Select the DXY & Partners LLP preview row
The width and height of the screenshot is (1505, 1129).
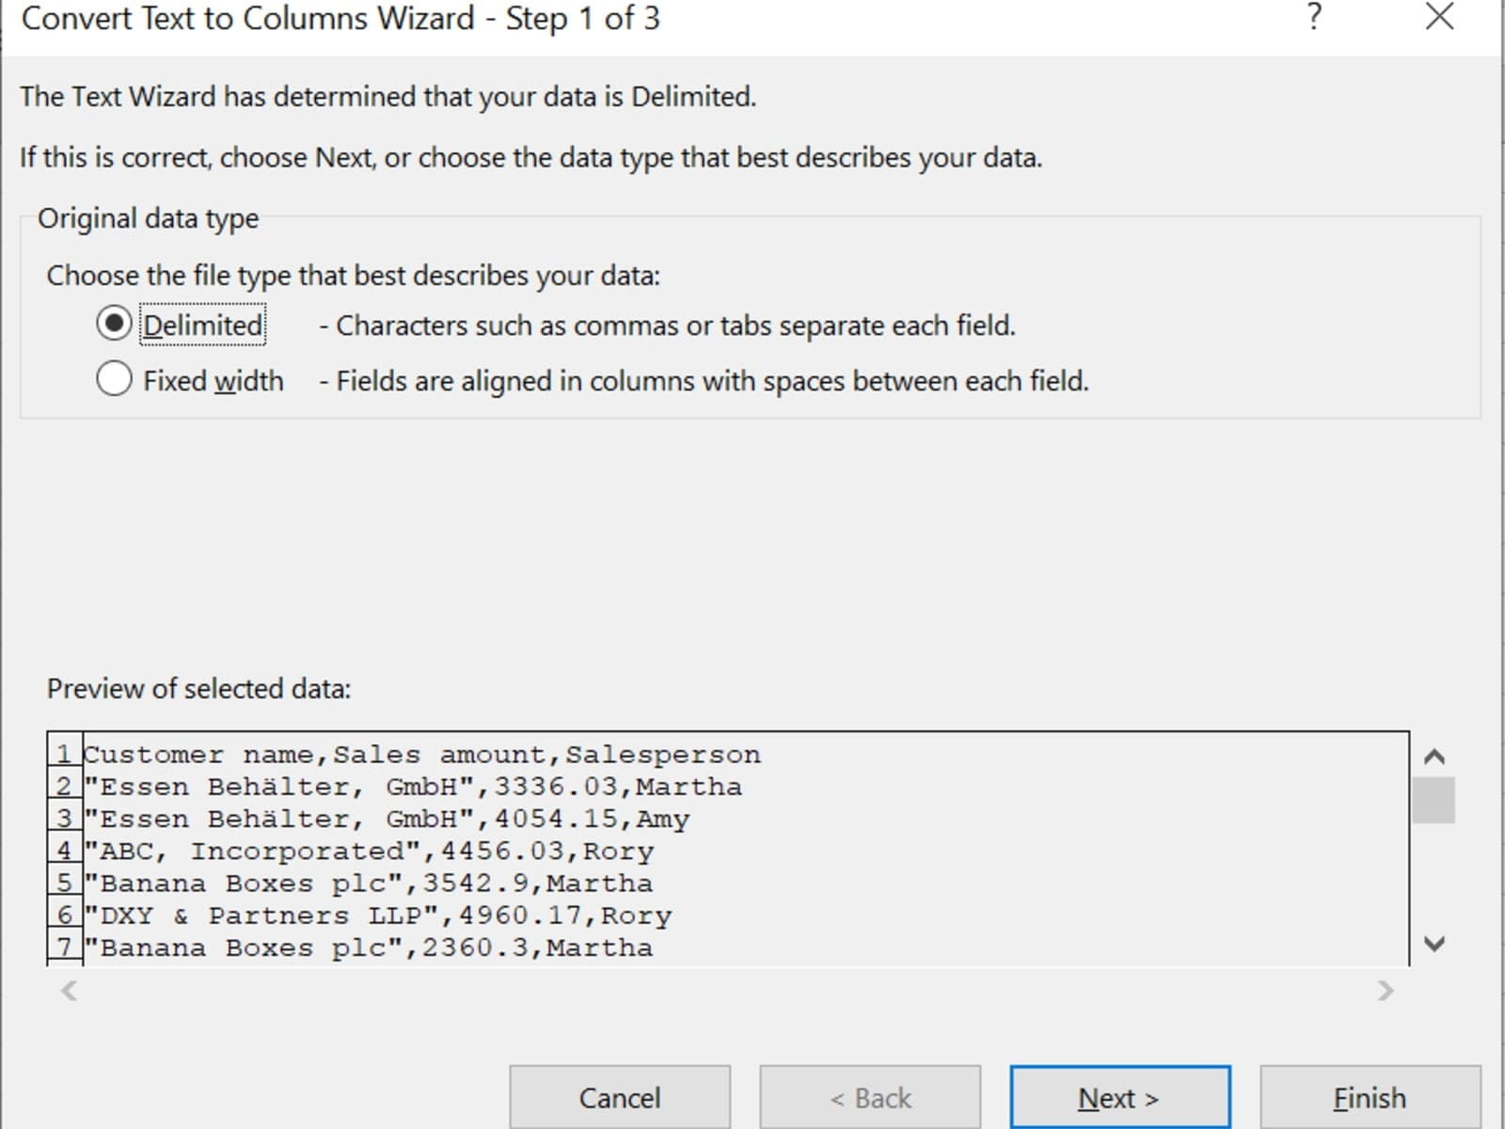[x=376, y=914]
